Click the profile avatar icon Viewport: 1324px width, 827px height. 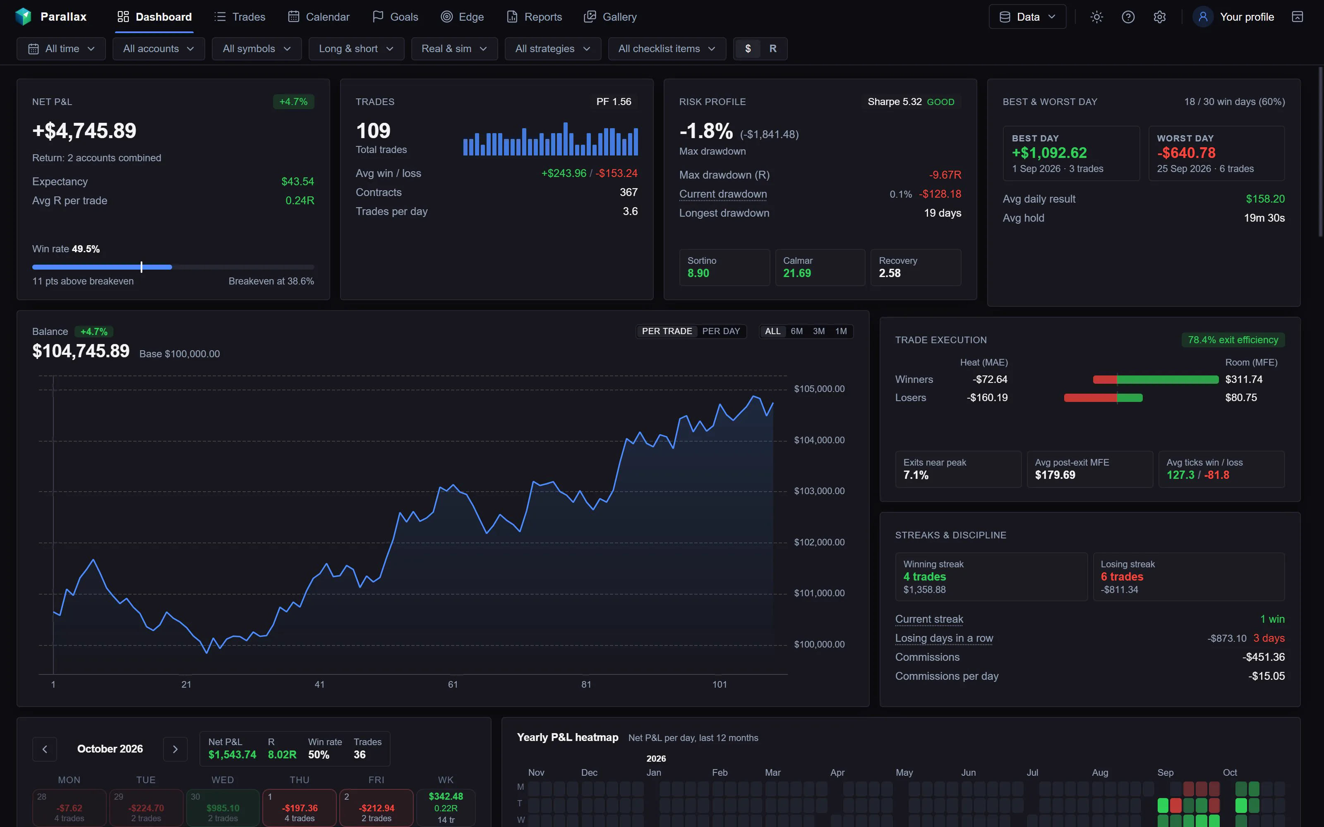click(x=1202, y=17)
